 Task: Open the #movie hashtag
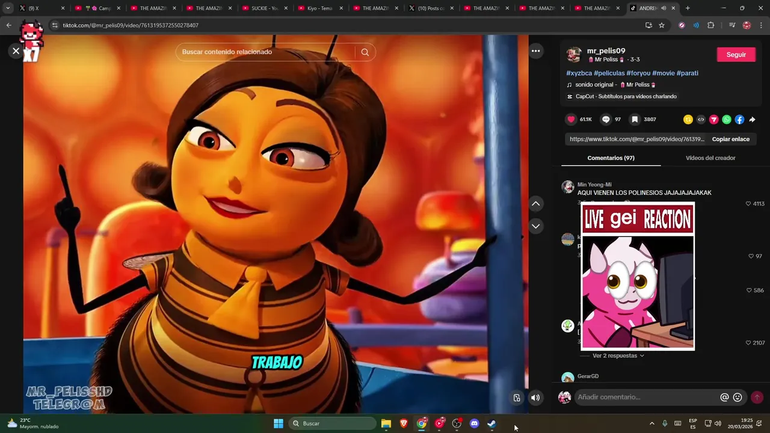tap(663, 73)
